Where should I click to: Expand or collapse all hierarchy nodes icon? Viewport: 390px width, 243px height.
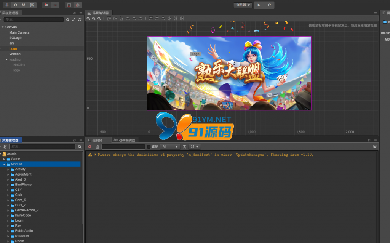point(74,20)
